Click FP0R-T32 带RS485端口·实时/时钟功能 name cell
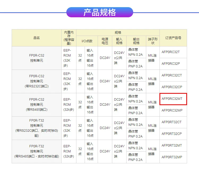This screenshot has width=199, height=175. (x=37, y=152)
